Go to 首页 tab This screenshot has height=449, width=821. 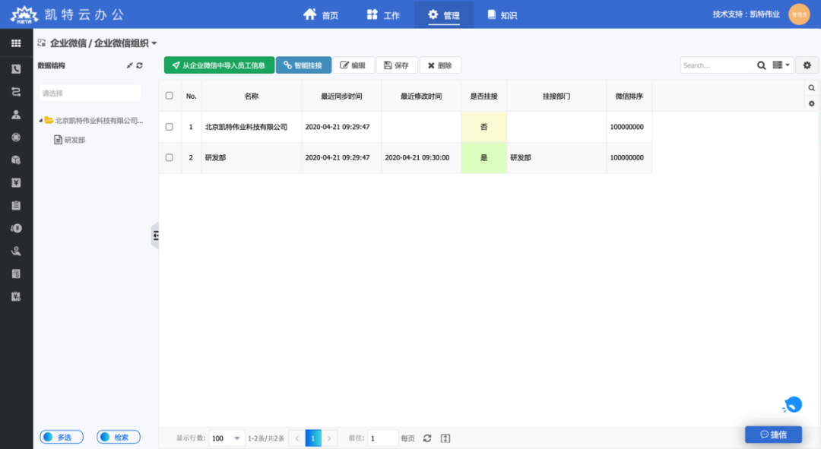coord(321,14)
